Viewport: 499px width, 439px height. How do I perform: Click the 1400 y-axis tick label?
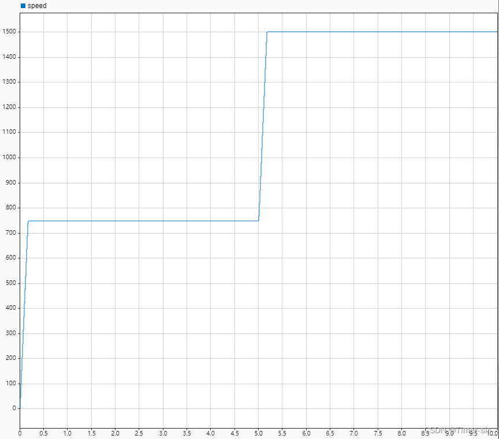coord(9,57)
